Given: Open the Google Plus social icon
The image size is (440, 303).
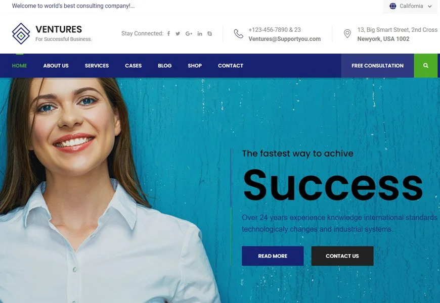Looking at the screenshot, I should (x=189, y=34).
